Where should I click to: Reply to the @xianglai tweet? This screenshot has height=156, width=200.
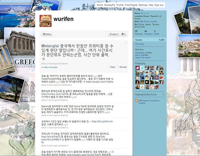tap(112, 67)
